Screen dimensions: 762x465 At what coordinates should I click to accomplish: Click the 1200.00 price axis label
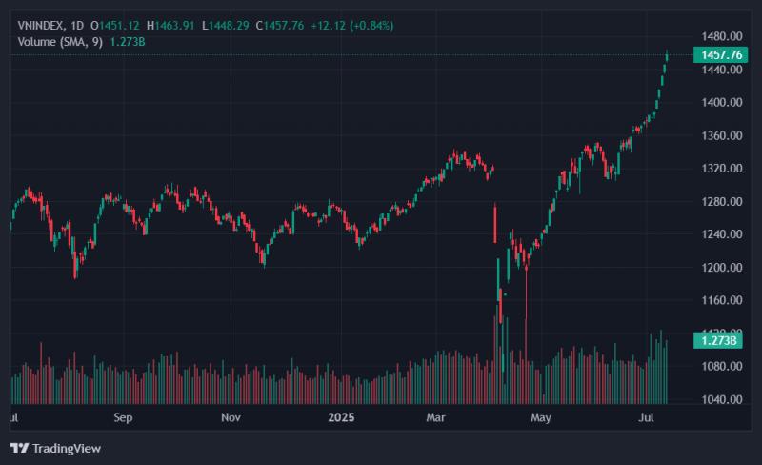point(722,267)
